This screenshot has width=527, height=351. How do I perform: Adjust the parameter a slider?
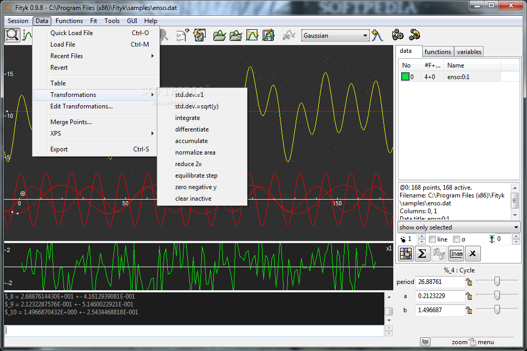[497, 295]
